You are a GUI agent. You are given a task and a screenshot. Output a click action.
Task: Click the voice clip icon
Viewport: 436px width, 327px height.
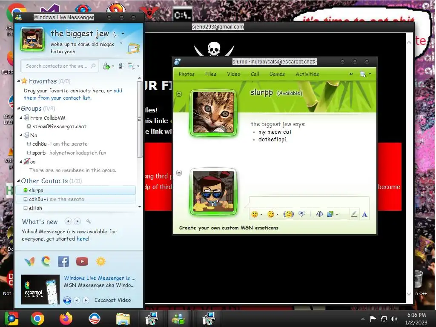click(x=302, y=214)
